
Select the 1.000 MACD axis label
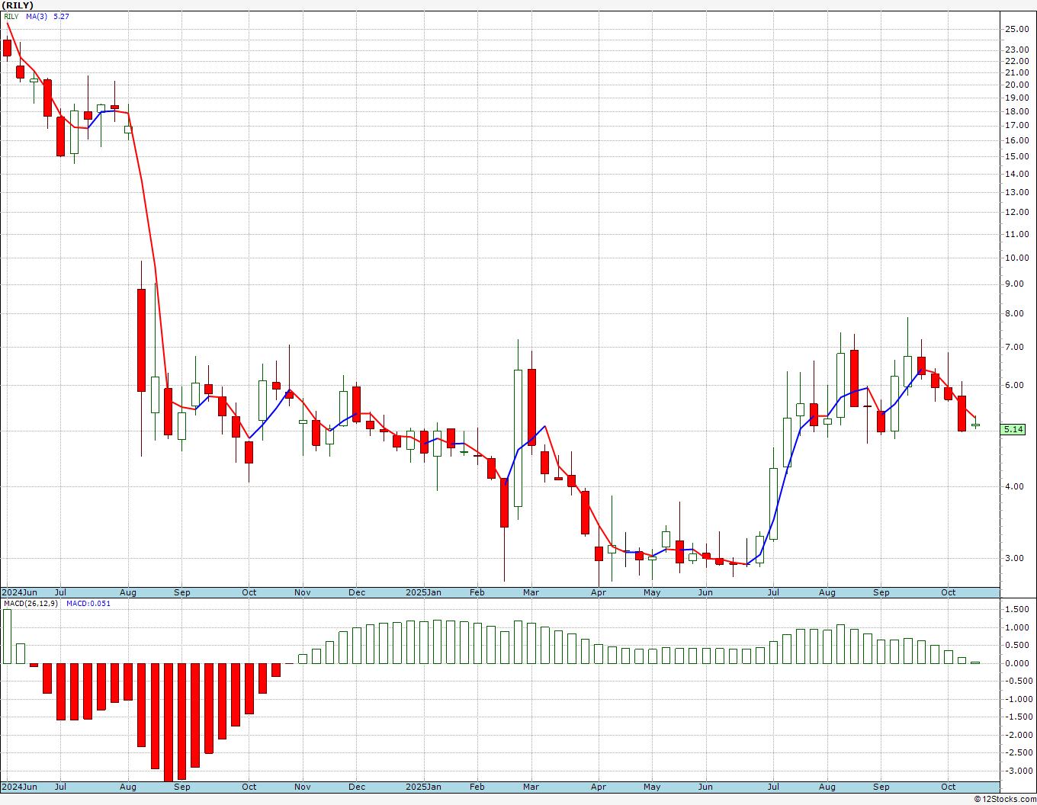1016,627
